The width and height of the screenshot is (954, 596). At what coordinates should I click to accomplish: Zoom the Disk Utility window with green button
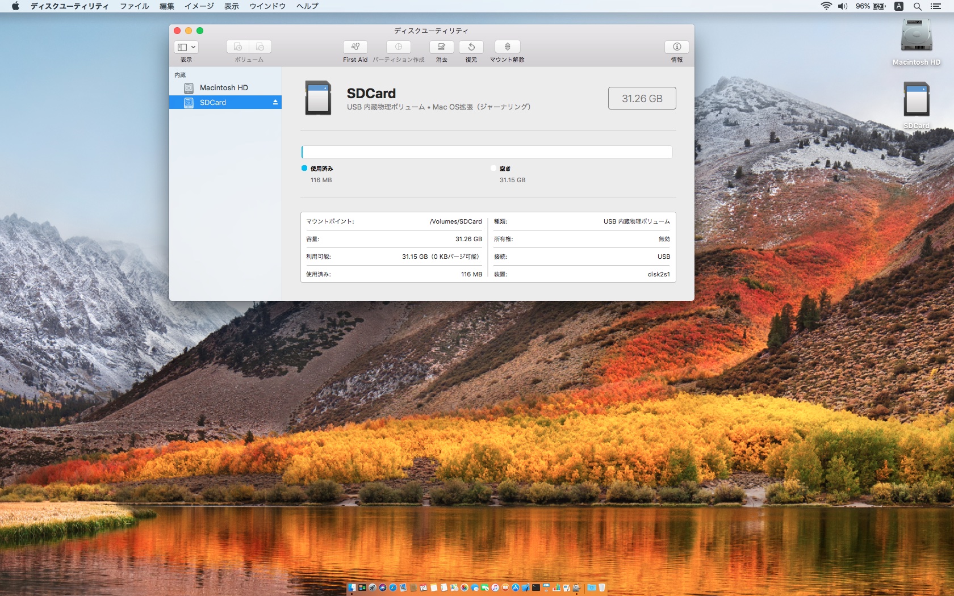pos(200,31)
